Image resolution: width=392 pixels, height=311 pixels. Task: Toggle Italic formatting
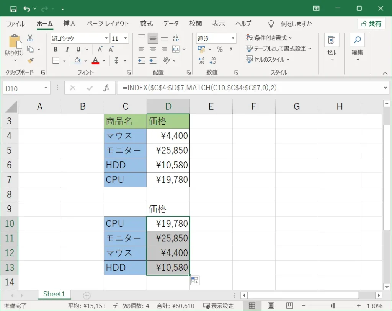click(x=67, y=49)
